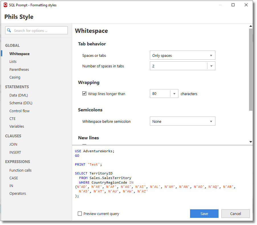Click the SQL Prompt app icon in title bar
This screenshot has width=257, height=225.
tap(5, 5)
